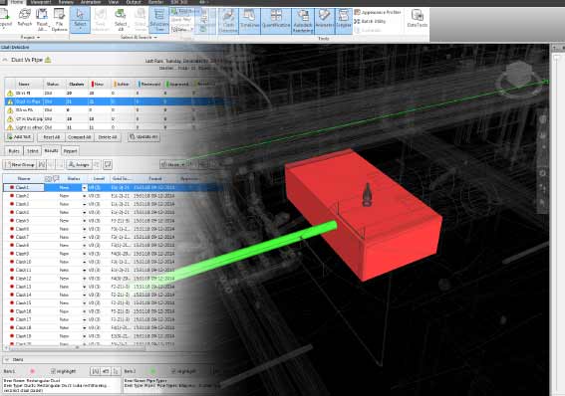Click the green Item 2 color indicator
Image resolution: width=565 pixels, height=396 pixels.
152,371
